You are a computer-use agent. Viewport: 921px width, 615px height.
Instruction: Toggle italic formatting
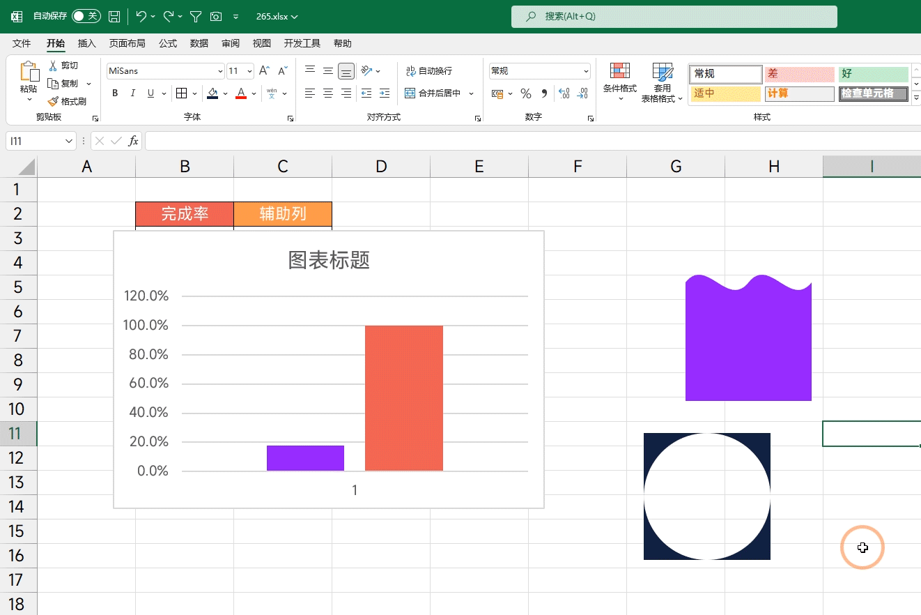coord(133,93)
